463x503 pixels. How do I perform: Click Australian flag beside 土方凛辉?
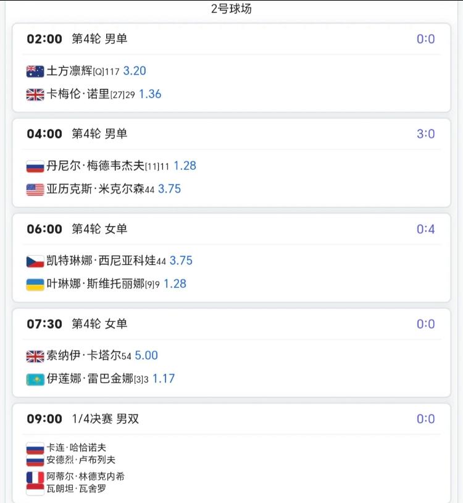35,71
